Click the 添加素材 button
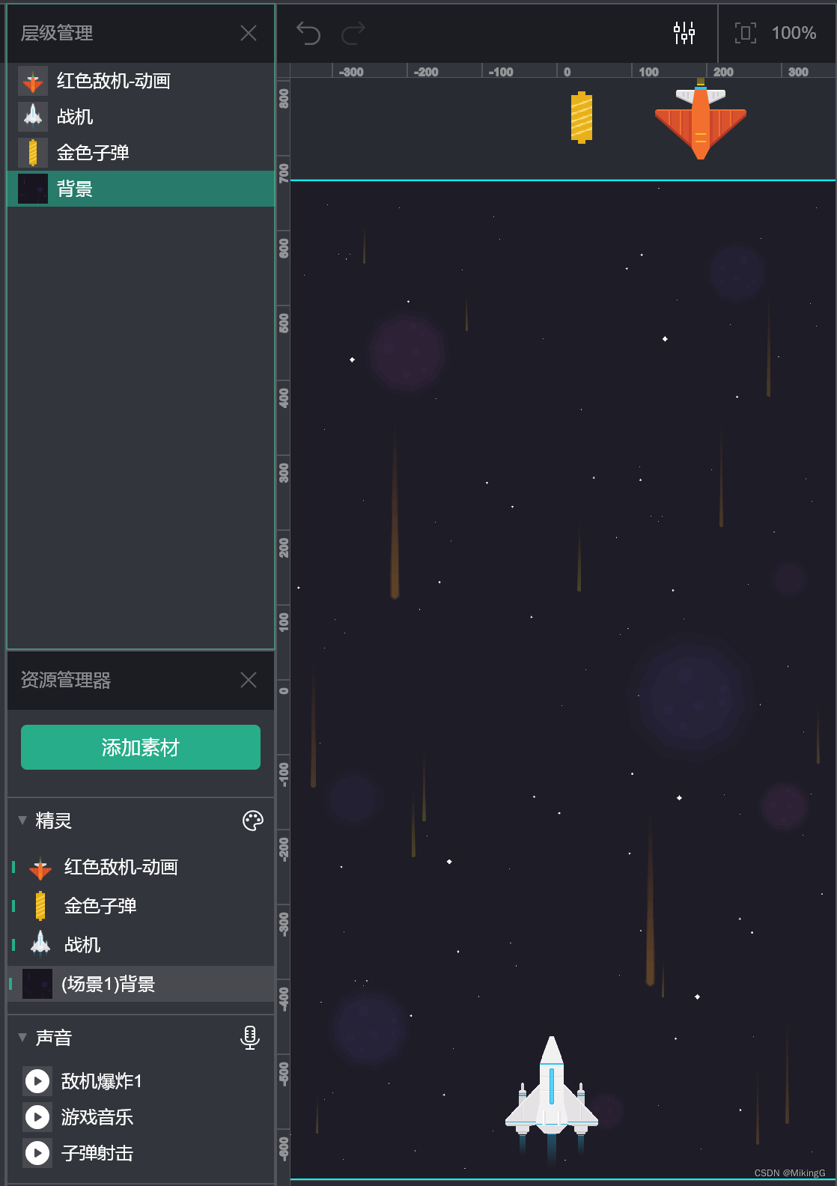 [141, 747]
